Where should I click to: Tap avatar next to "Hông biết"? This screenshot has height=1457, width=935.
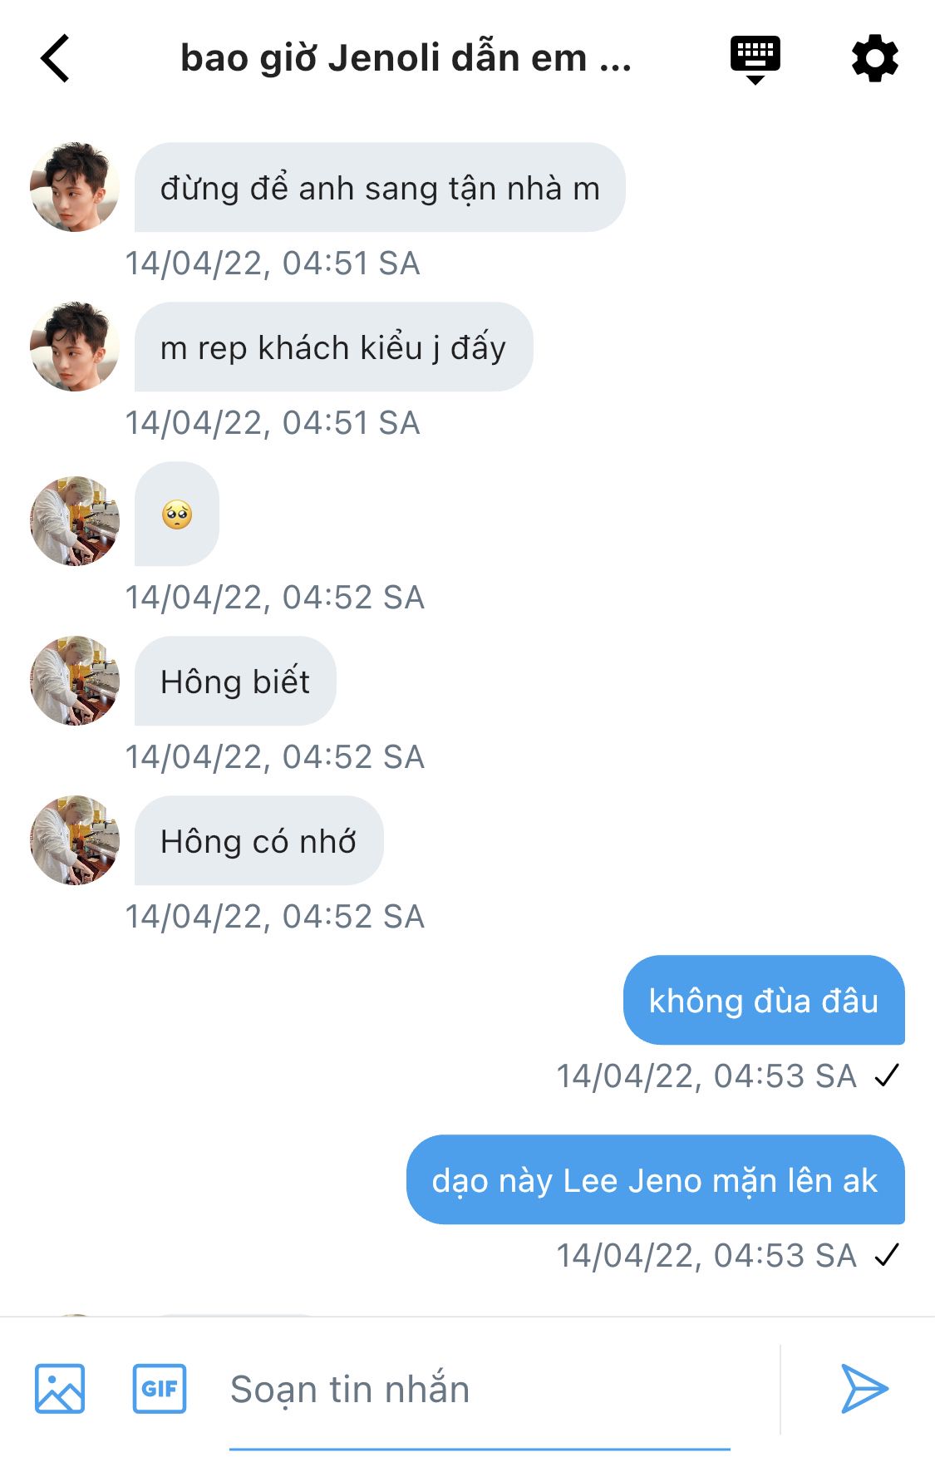[x=75, y=681]
